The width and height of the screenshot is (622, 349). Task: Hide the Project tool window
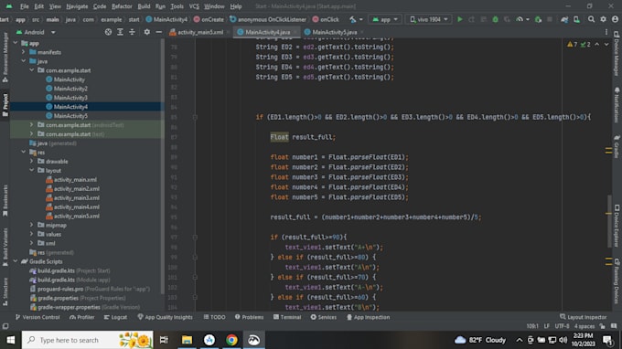tap(158, 32)
